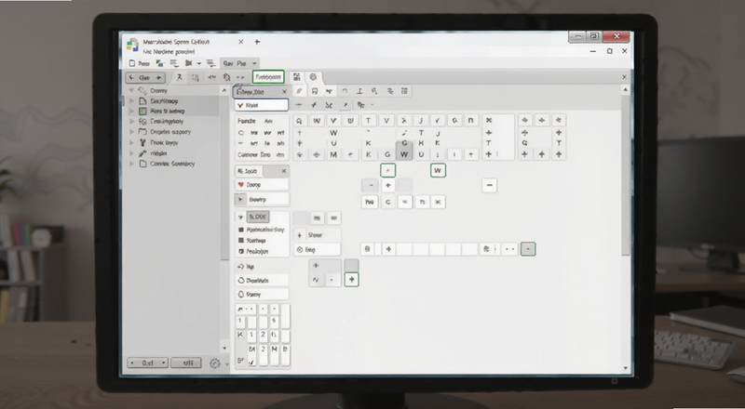The height and width of the screenshot is (409, 745).
Task: Click the sidebar scroll up arrow
Action: pyautogui.click(x=224, y=90)
